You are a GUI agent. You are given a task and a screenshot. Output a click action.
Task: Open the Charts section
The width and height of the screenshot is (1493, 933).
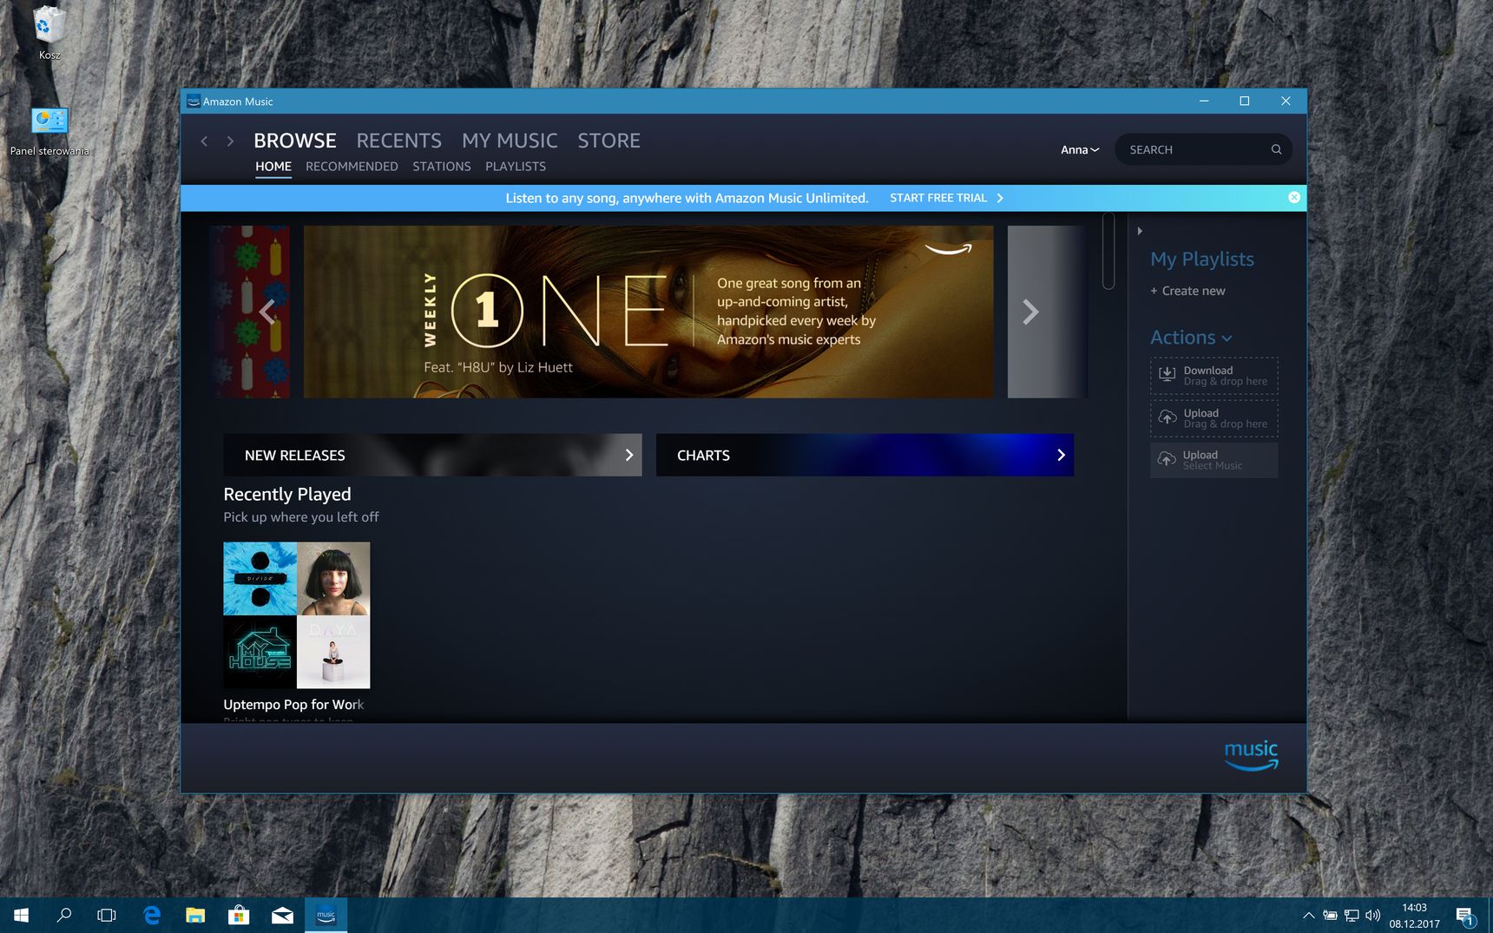coord(865,455)
